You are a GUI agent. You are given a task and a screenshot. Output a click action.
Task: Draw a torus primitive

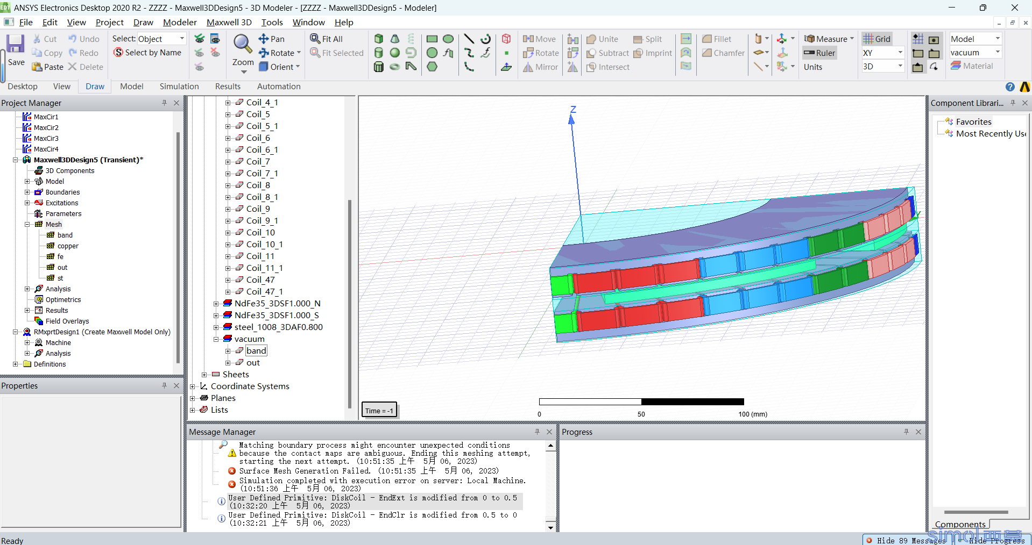[x=395, y=67]
